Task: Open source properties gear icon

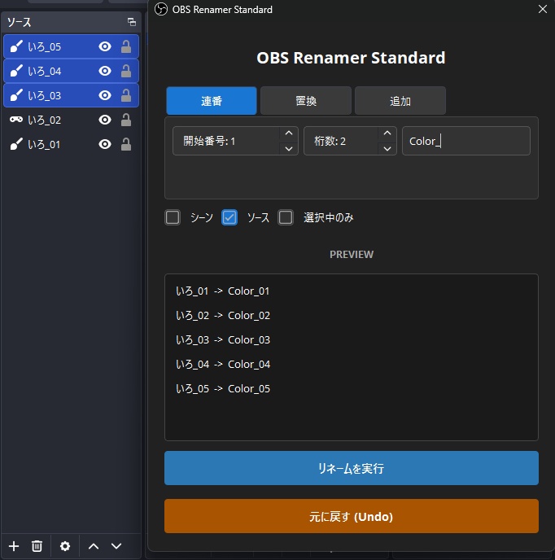Action: coord(65,546)
